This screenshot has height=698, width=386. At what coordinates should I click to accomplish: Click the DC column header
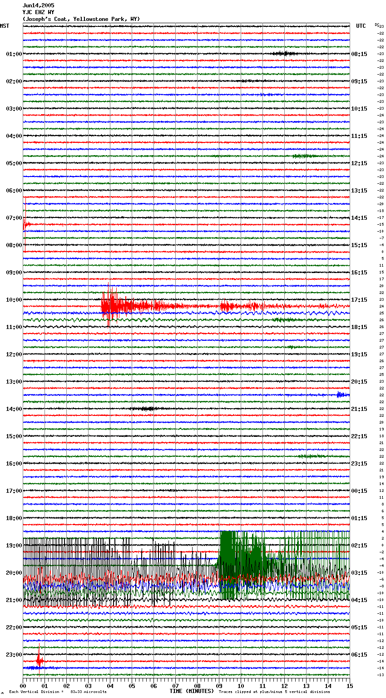pyautogui.click(x=377, y=25)
